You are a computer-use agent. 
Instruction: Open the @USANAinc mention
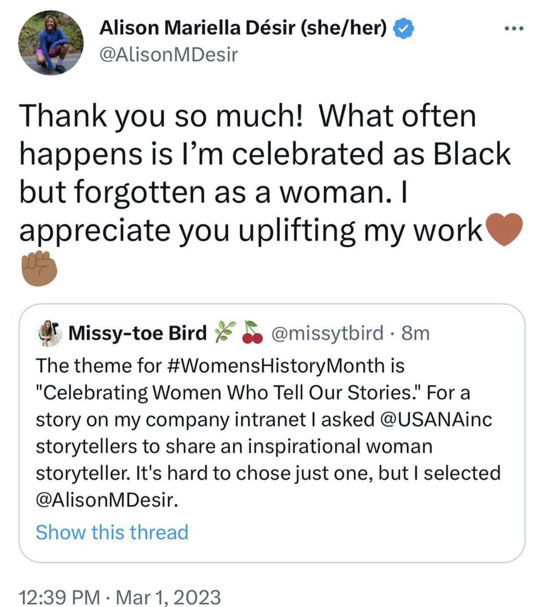tap(436, 419)
